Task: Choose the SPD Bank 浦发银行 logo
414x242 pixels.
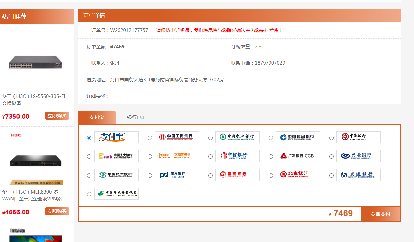Action: [177, 175]
